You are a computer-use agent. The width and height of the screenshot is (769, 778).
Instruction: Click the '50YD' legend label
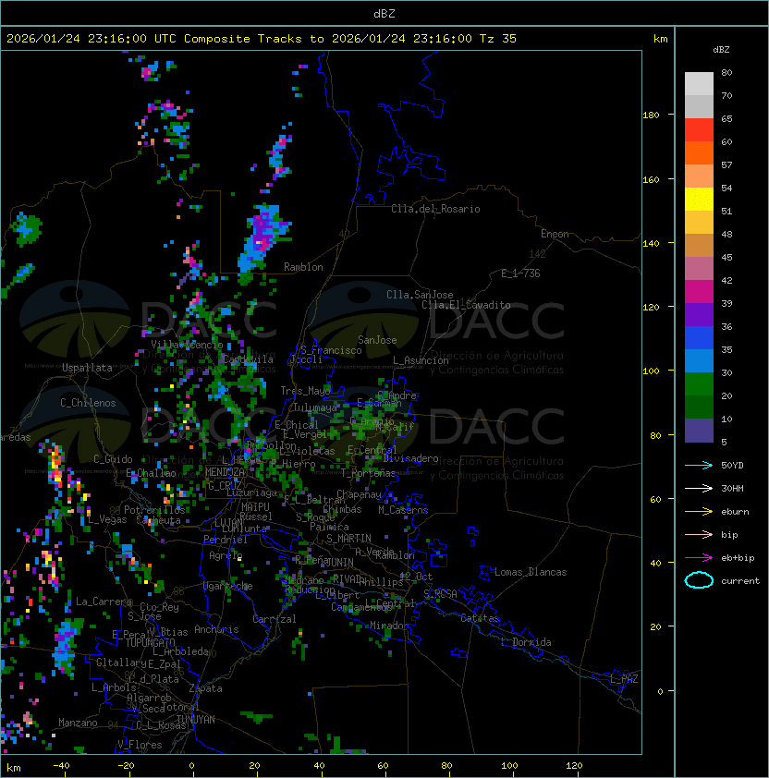click(x=732, y=465)
